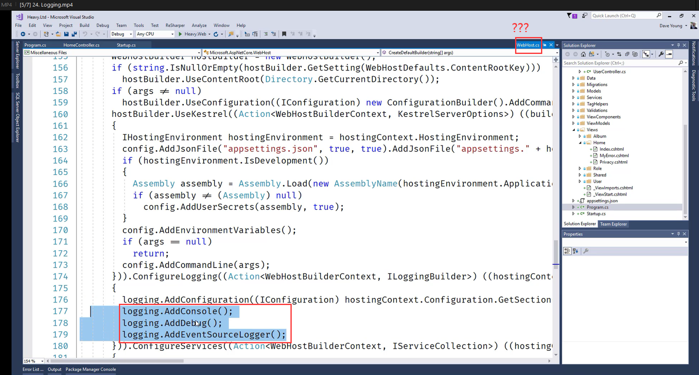
Task: Click the Sync with Active Document icon
Action: click(x=619, y=54)
